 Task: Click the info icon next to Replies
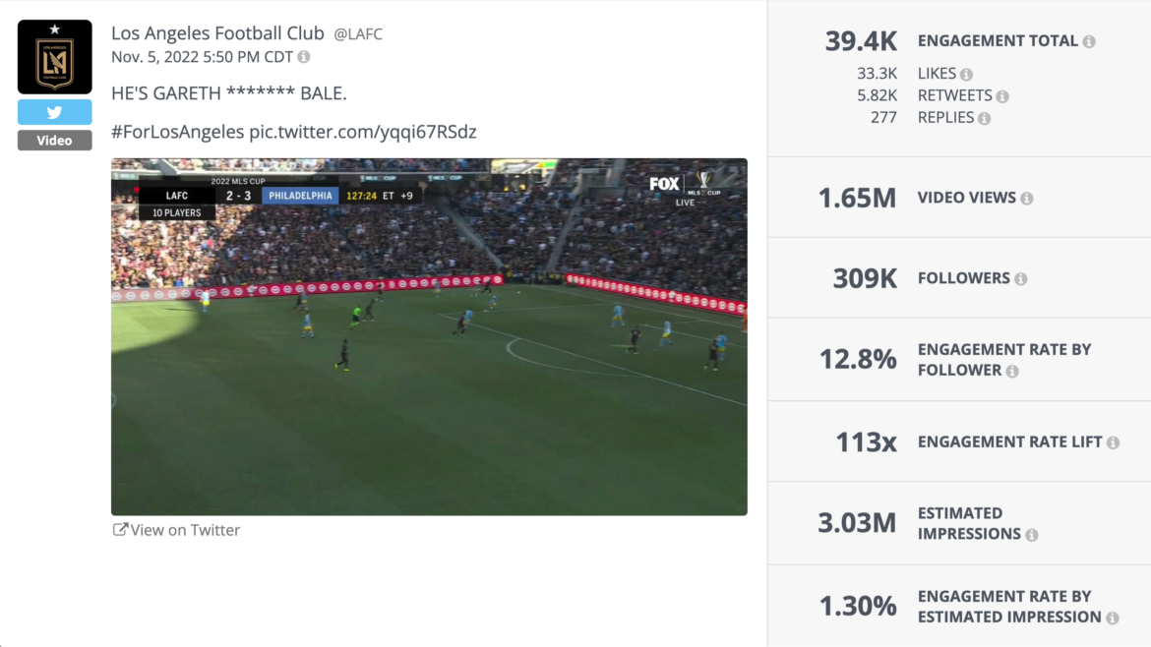pos(984,118)
